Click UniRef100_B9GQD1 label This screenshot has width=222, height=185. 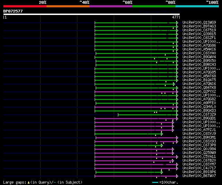[199, 118]
